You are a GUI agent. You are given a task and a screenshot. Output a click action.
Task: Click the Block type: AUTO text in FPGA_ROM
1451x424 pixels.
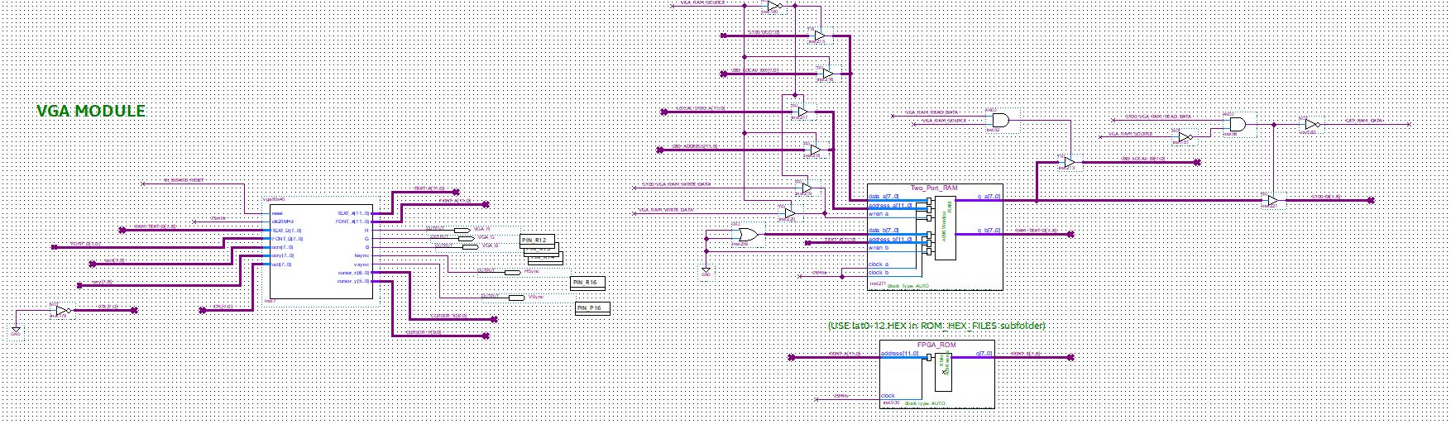click(x=925, y=403)
